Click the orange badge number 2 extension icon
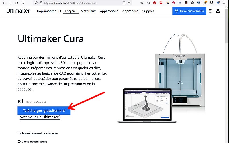229x143 pixels. pyautogui.click(x=205, y=2)
